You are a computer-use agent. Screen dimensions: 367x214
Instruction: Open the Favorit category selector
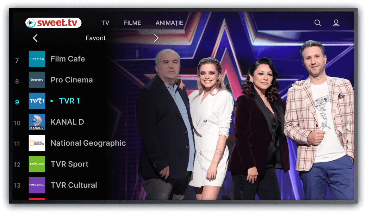tap(95, 38)
